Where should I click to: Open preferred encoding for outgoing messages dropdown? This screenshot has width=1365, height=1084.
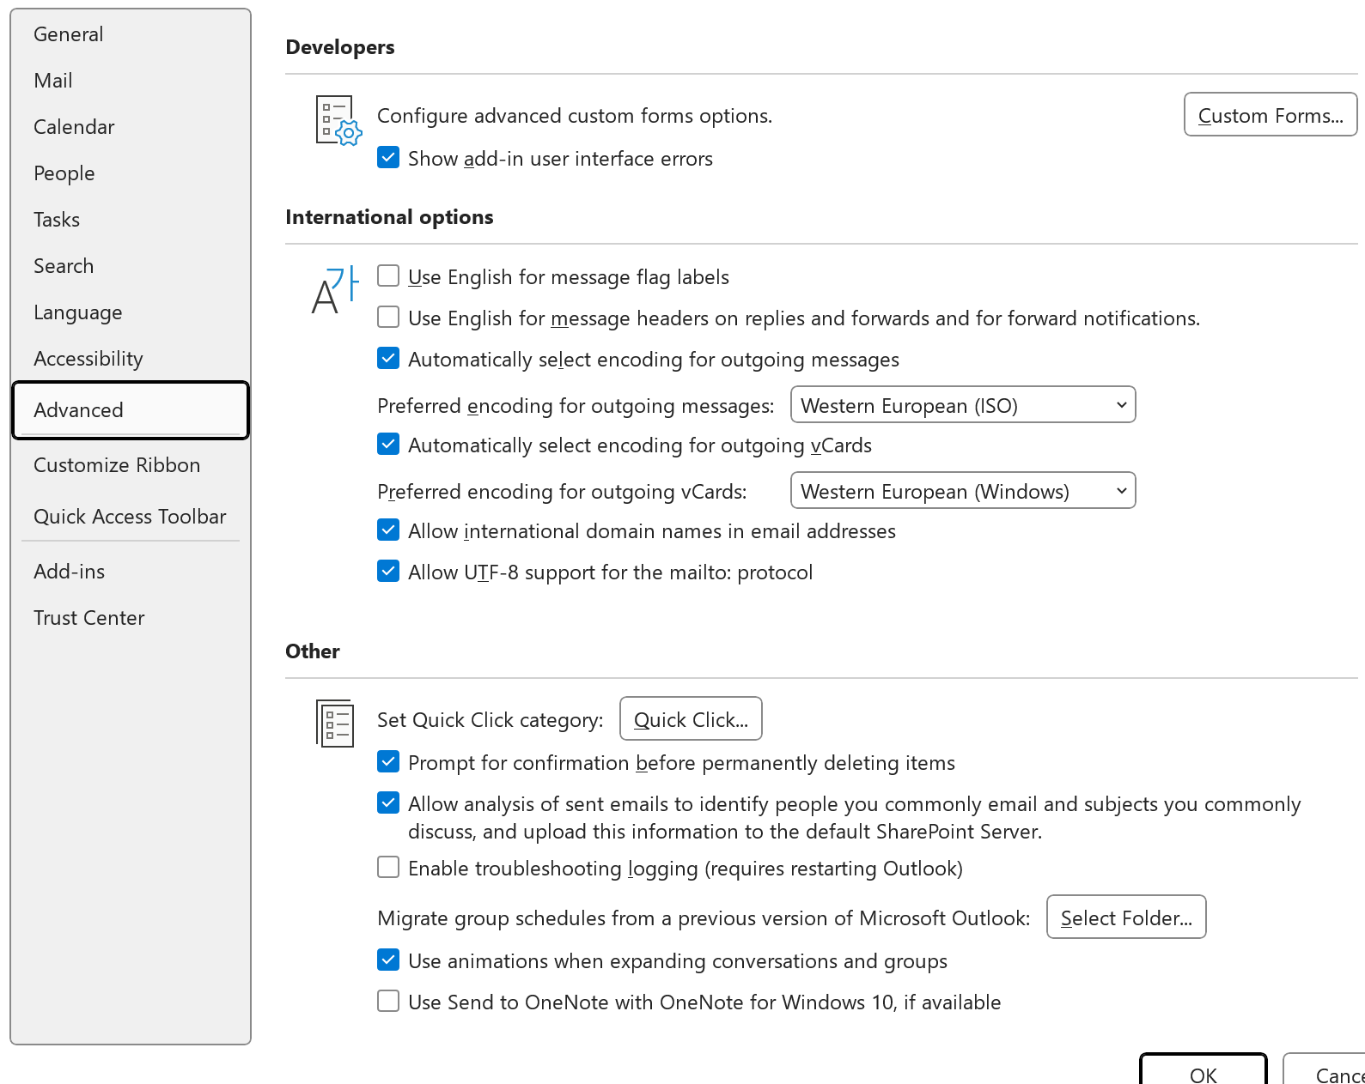pyautogui.click(x=963, y=405)
